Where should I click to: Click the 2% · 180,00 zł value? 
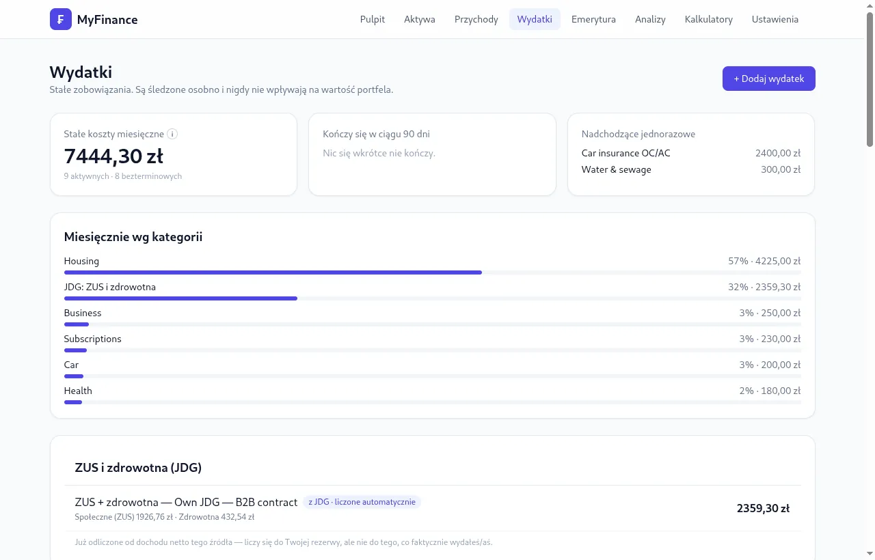(770, 391)
